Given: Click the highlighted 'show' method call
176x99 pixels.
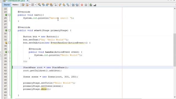Looking at the screenshot, I should point(44,89).
